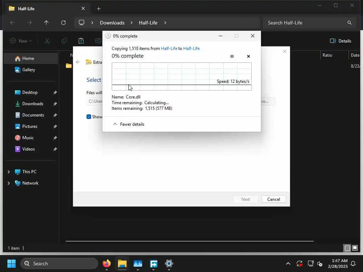Open the Pictures quick access folder
Screen dimensions: 363x272
coord(31,126)
